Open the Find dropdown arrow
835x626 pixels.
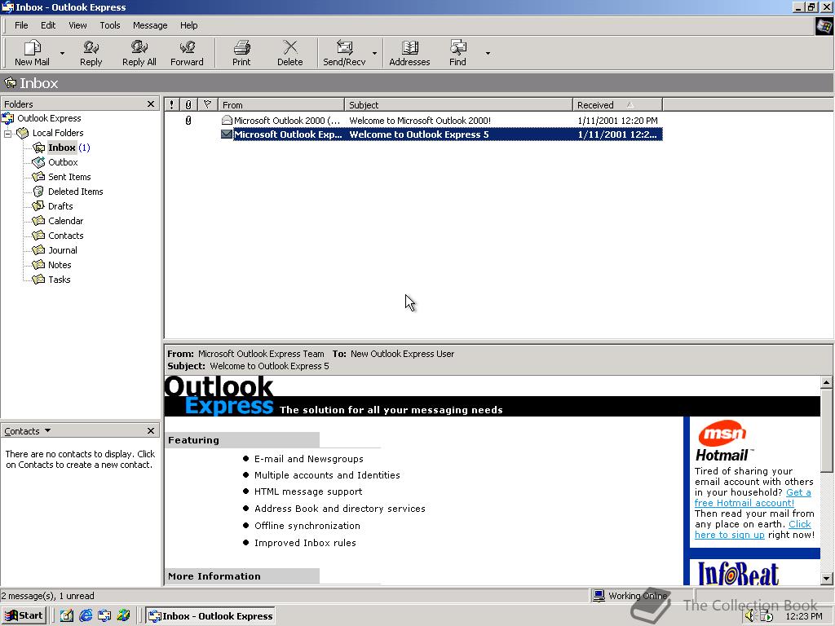point(488,53)
